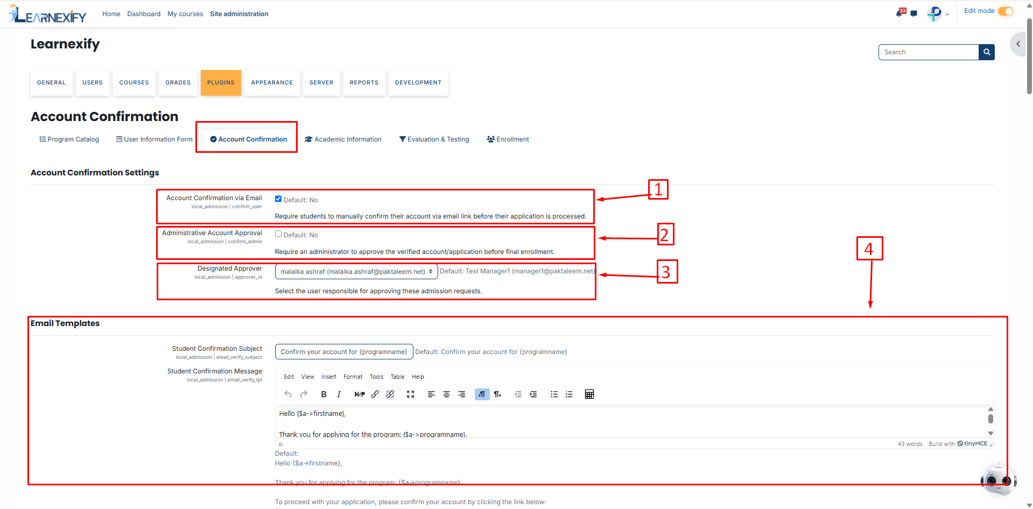Image resolution: width=1033 pixels, height=509 pixels.
Task: Open the user profile menu dropdown
Action: 938,14
